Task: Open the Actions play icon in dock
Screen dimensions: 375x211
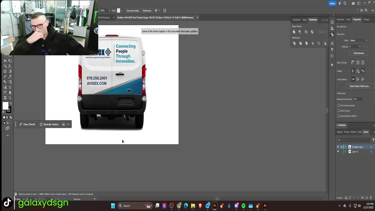Action: [x=332, y=65]
